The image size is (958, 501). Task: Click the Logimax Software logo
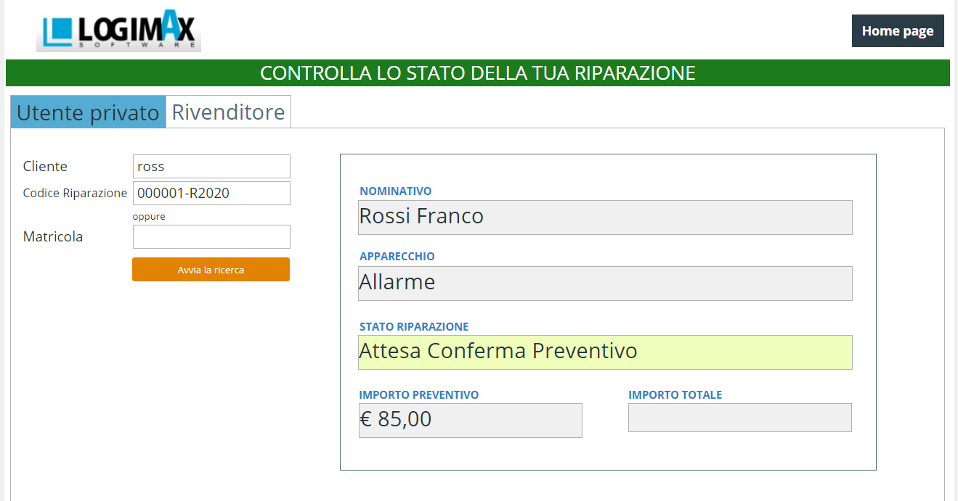click(x=118, y=32)
